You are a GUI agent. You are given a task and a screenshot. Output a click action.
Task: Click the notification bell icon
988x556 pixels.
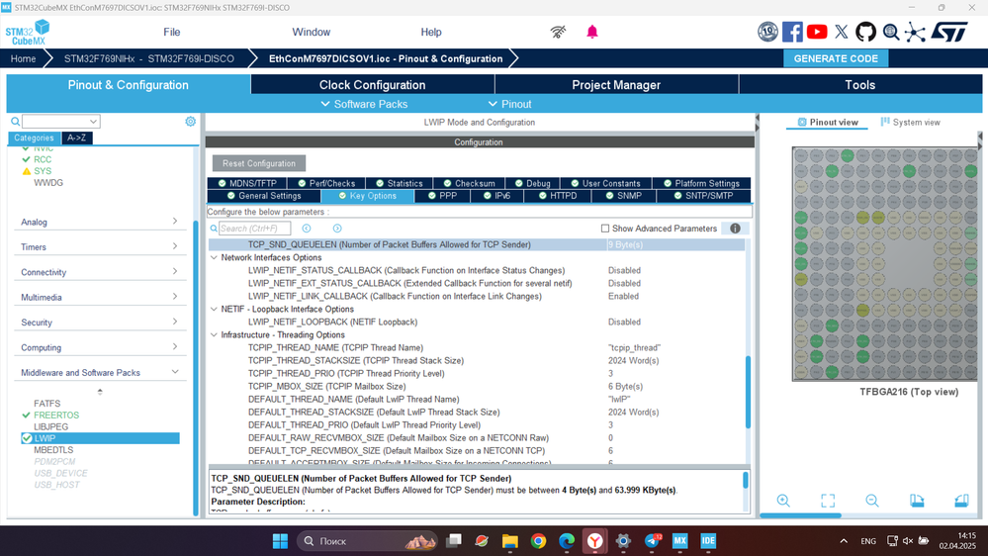pos(592,32)
